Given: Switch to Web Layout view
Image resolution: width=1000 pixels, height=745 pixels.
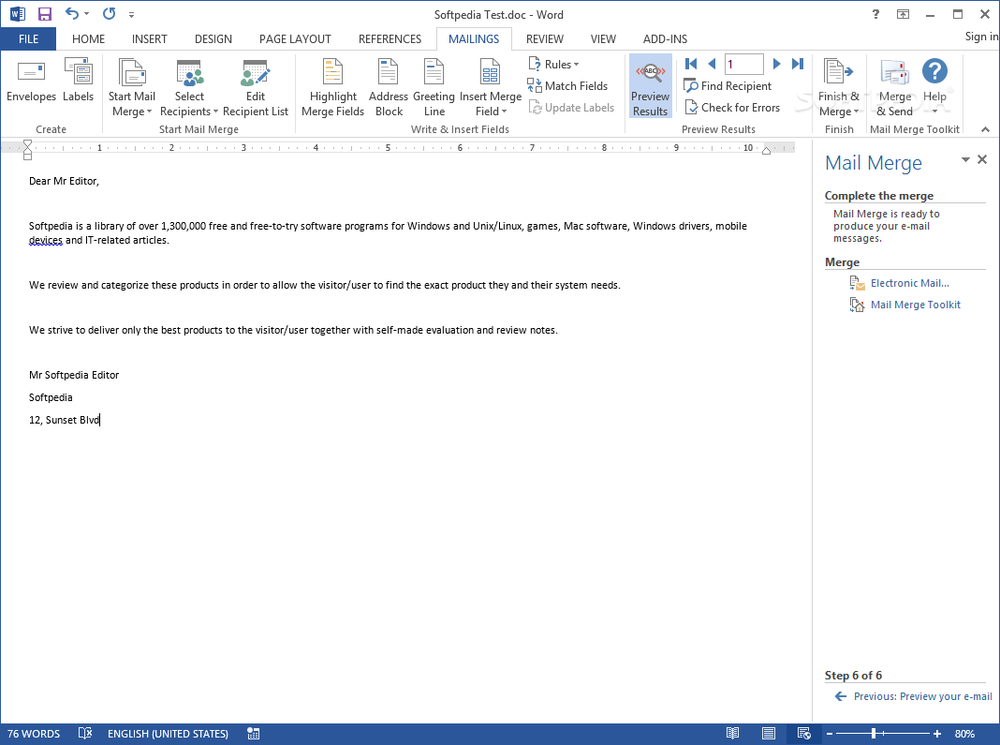Looking at the screenshot, I should (803, 734).
